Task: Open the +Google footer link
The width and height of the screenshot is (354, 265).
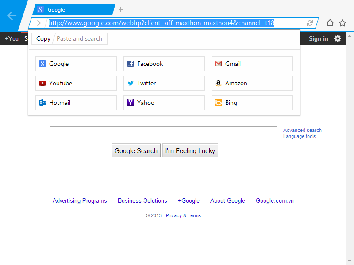Action: 189,200
